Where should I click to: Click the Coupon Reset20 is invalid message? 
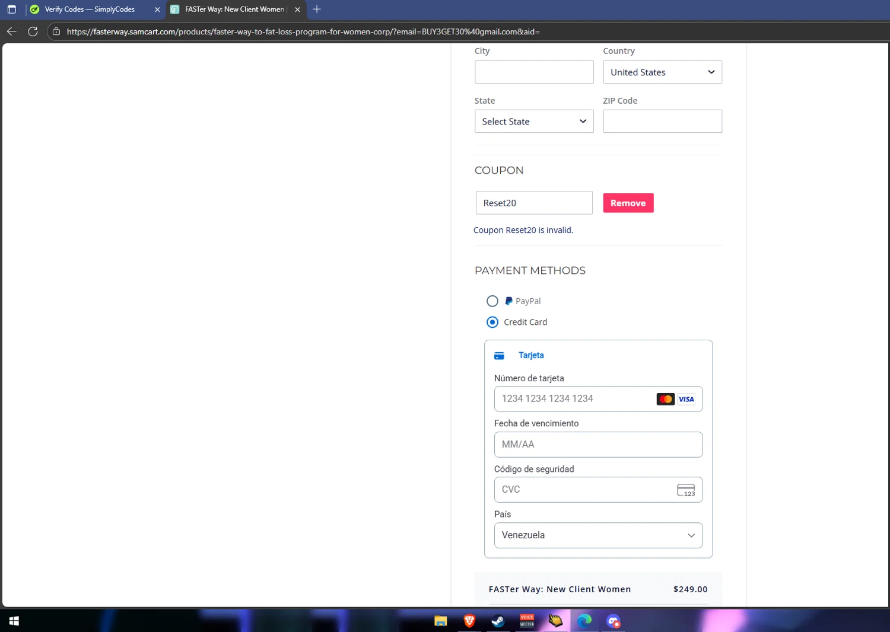coord(523,230)
